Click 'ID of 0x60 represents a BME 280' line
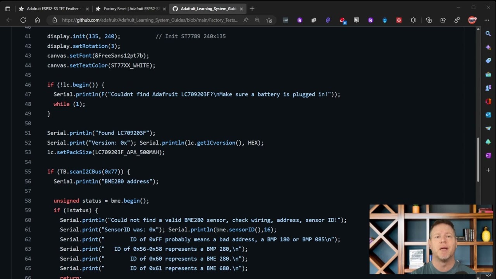The width and height of the screenshot is (496, 279). 154,258
